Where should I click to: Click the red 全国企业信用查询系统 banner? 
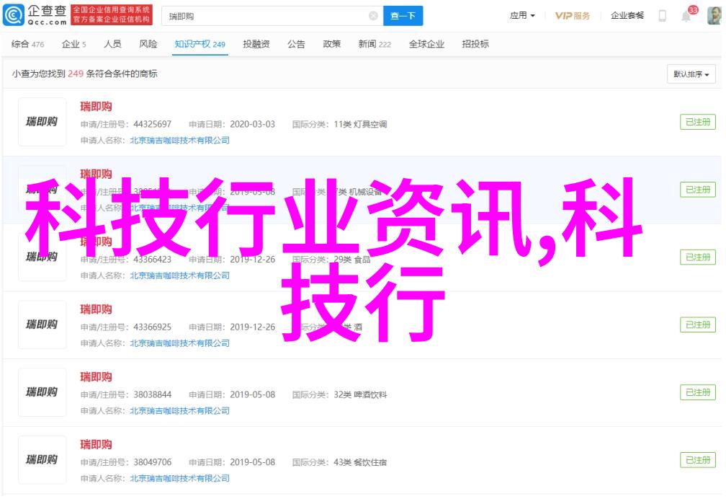click(111, 15)
